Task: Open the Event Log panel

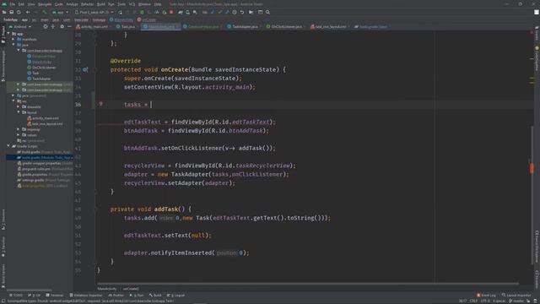Action: click(x=486, y=296)
